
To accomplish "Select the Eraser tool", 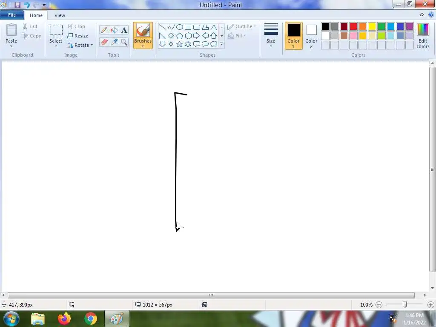I will (104, 42).
